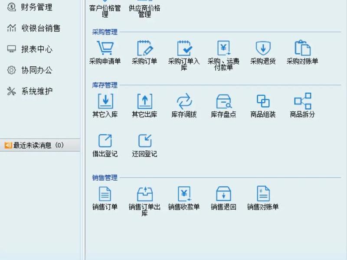The image size is (347, 260).
Task: Select 报表中心 in sidebar menu
Action: [x=37, y=49]
